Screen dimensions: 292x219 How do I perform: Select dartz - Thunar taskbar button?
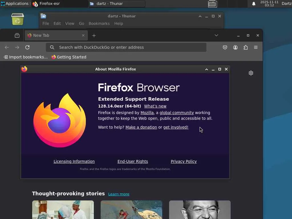(117, 4)
